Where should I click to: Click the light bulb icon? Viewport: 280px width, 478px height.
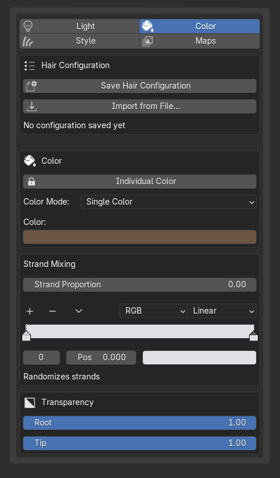coord(28,26)
